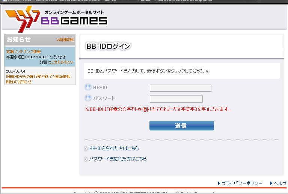Screen dimensions: 288x194
Task: Click the BB-IDログイン heading
Action: pyautogui.click(x=108, y=46)
